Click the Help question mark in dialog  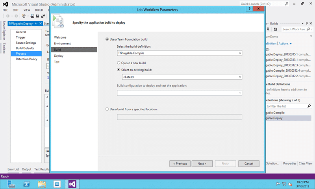(249, 9)
